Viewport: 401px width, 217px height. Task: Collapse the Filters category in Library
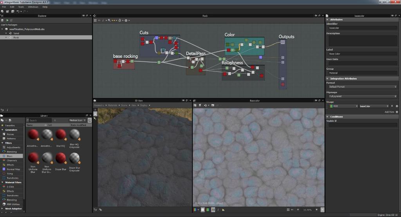(x=2, y=143)
